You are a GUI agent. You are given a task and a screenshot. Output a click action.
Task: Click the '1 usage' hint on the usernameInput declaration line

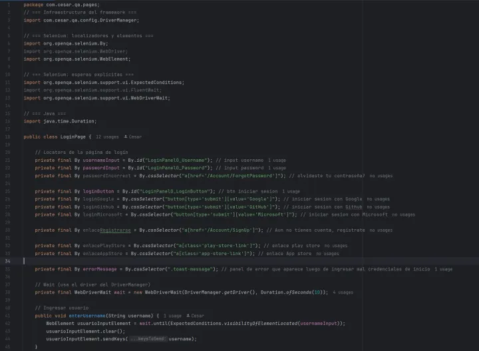click(x=277, y=161)
